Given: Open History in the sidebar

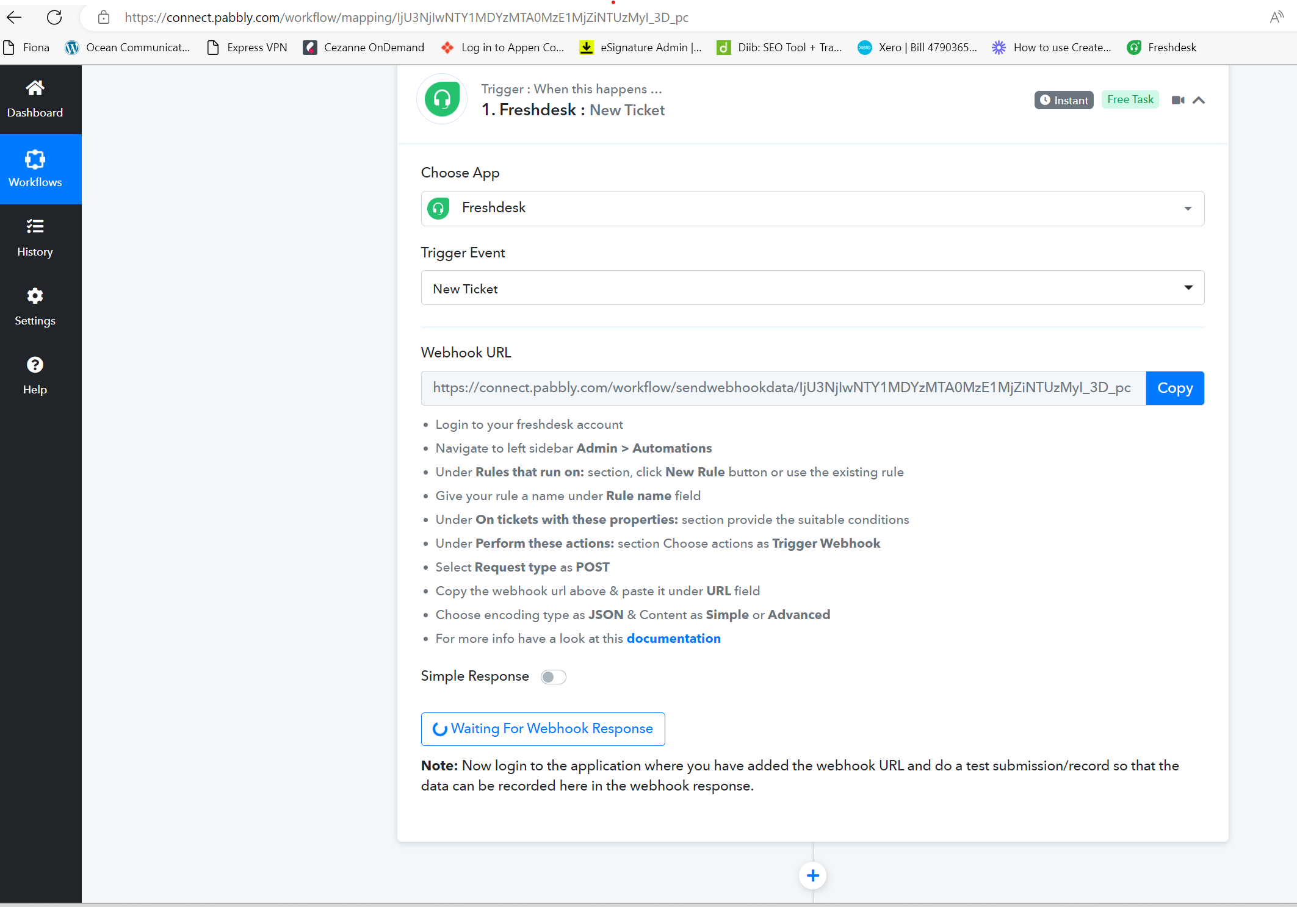Looking at the screenshot, I should pyautogui.click(x=35, y=238).
